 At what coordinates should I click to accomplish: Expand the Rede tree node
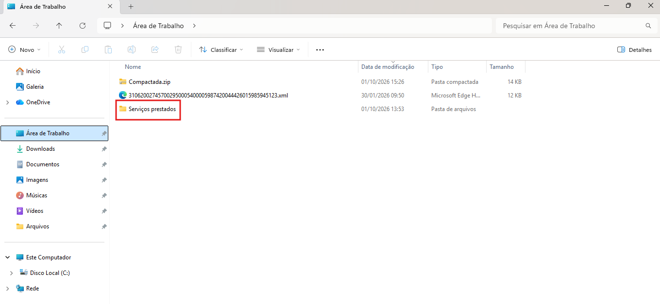pyautogui.click(x=7, y=288)
